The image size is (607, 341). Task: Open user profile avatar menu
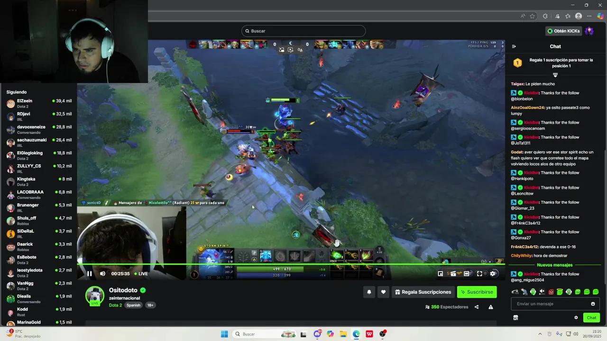tap(589, 31)
